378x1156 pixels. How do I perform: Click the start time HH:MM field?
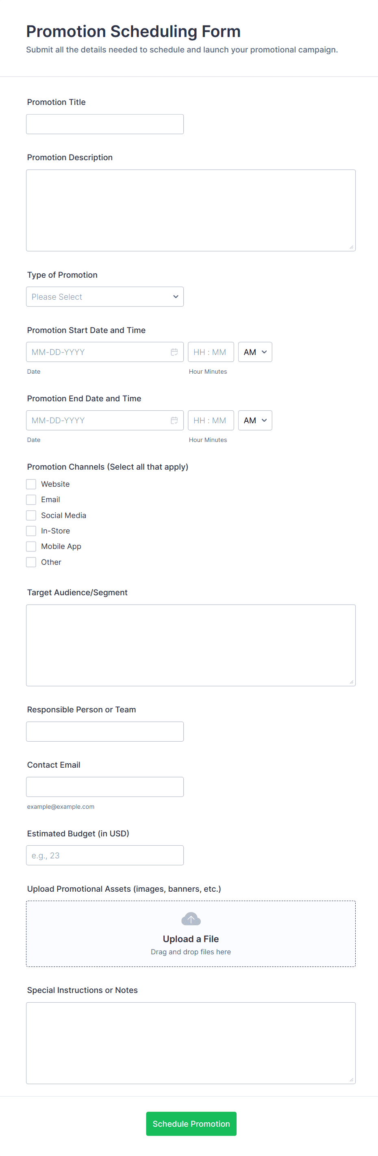coord(211,352)
